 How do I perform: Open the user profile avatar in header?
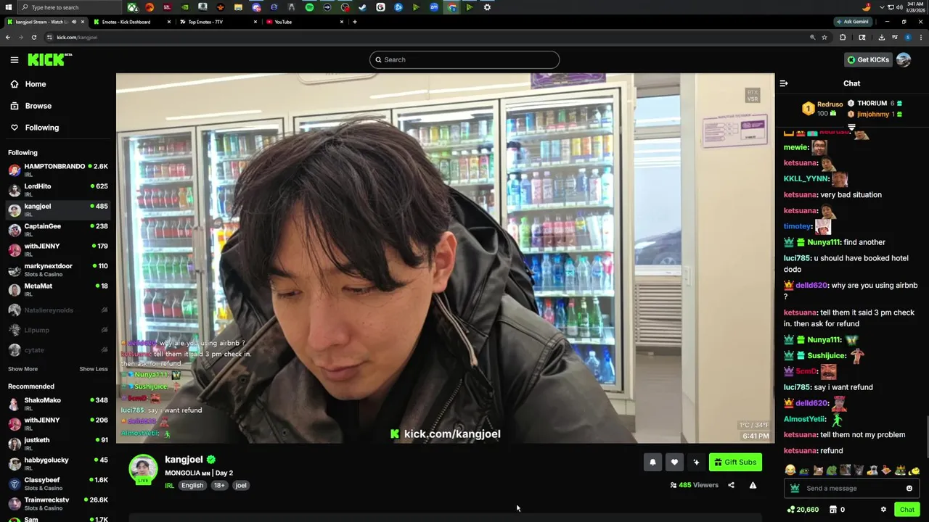tap(904, 59)
